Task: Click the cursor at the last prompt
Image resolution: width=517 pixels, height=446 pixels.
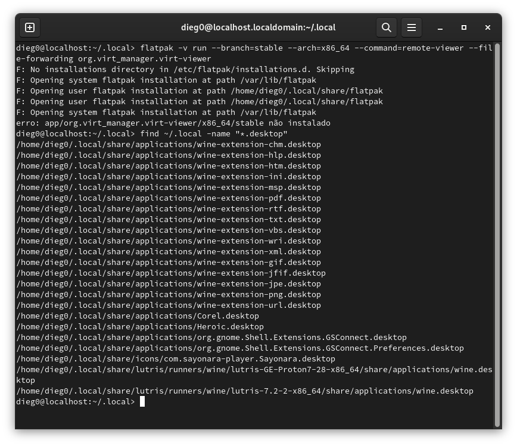Action: [x=142, y=402]
